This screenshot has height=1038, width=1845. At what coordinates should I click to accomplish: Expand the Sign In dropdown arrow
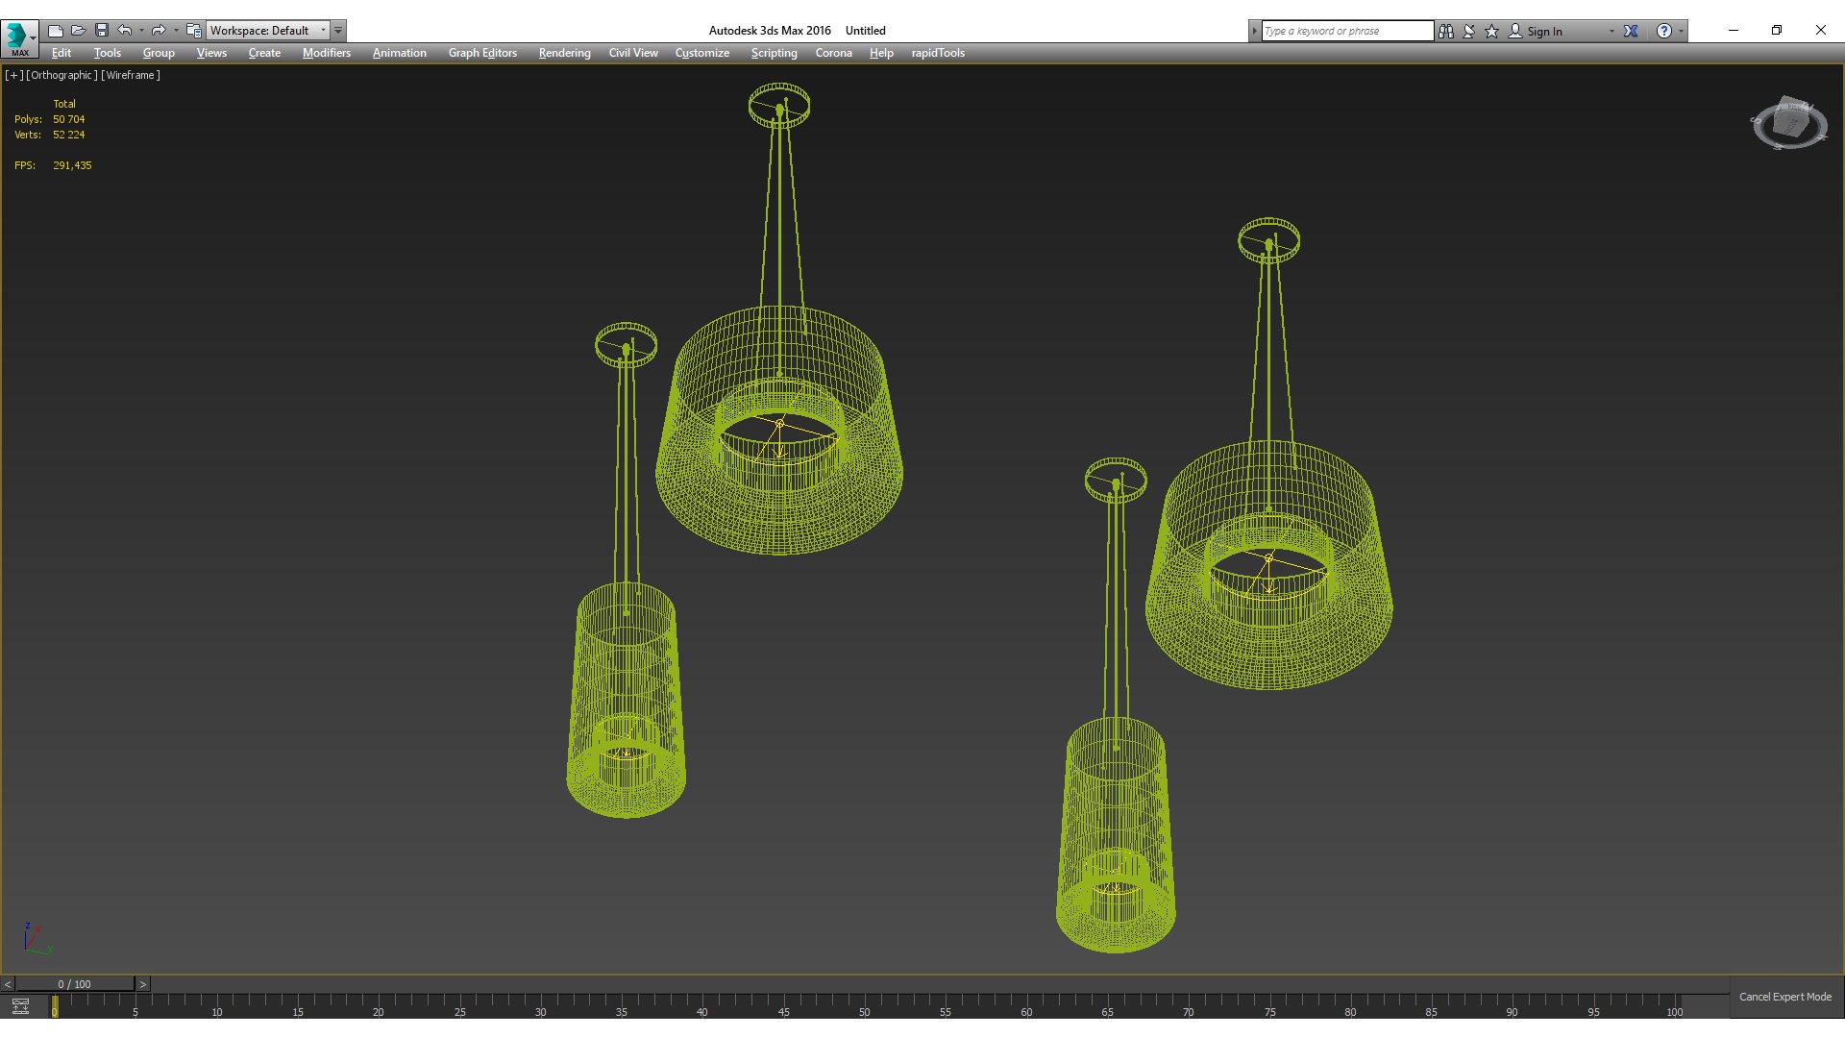tap(1611, 31)
